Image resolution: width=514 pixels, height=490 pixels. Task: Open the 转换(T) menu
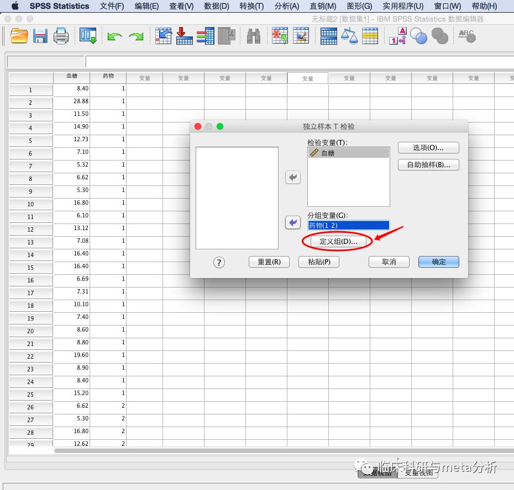[x=251, y=6]
